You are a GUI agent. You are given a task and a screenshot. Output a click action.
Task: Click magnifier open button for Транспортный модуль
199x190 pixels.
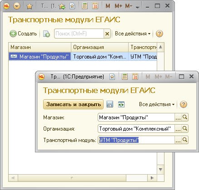click(x=185, y=140)
